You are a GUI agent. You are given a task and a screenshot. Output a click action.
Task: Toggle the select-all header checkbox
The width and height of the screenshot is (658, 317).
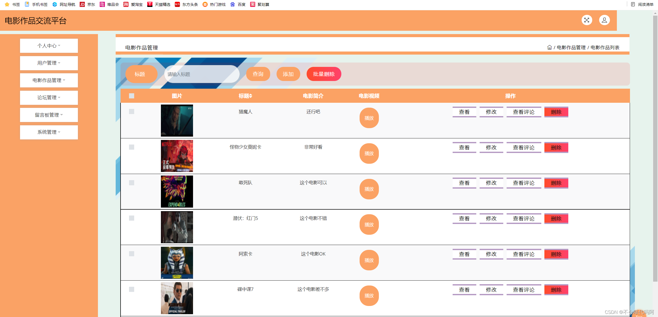click(x=132, y=96)
